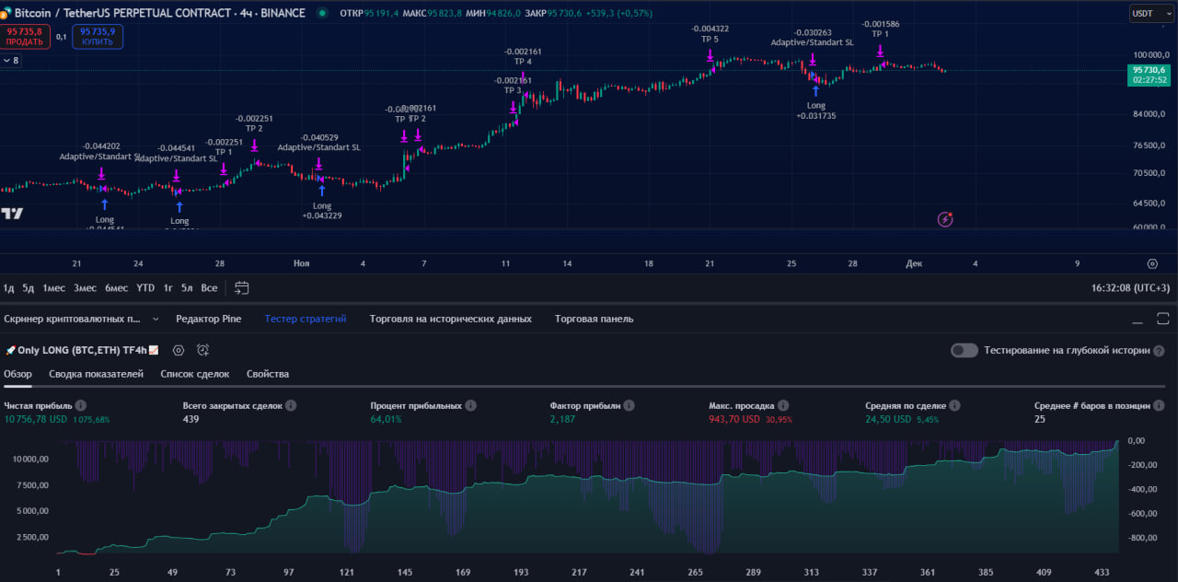Click the Ноя date label on time axis
Image resolution: width=1178 pixels, height=582 pixels.
tap(301, 263)
